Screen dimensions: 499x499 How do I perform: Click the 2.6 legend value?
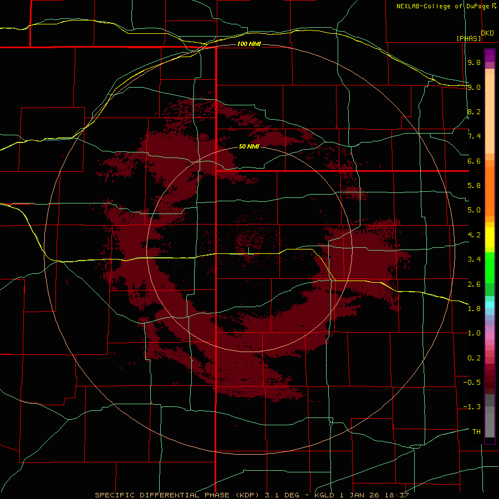pos(474,284)
